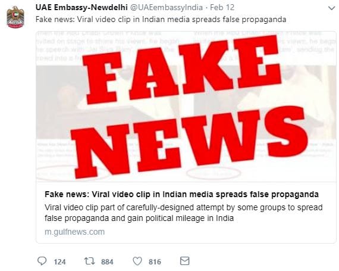
Task: View the 816 likes count
Action: [155, 262]
